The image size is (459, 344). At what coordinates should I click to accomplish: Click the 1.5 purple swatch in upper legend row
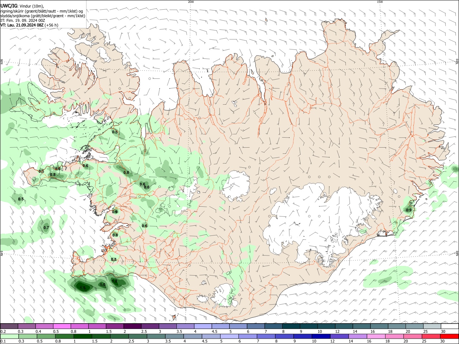click(x=115, y=326)
